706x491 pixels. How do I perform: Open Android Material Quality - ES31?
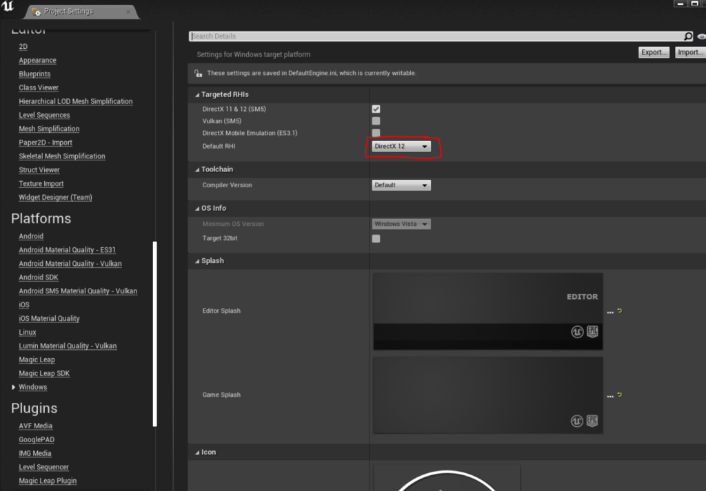point(67,250)
